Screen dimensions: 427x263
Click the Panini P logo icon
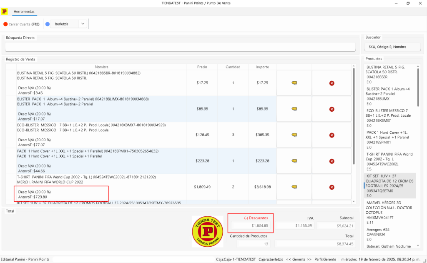[x=4, y=11]
